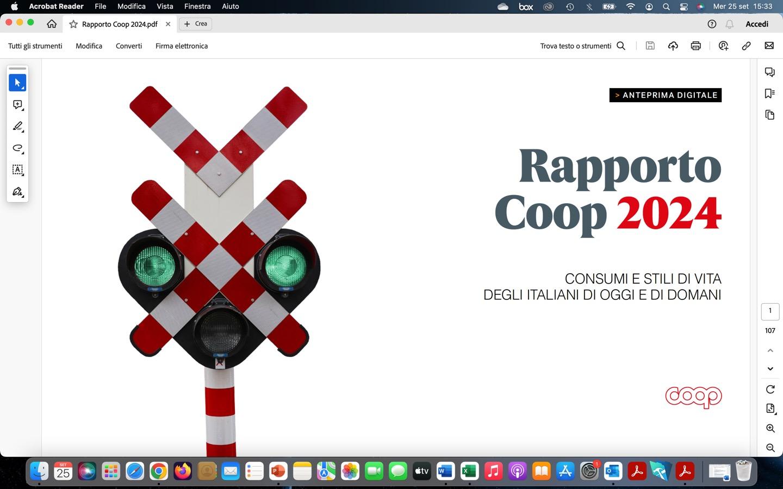
Task: Open the page display options
Action: [770, 409]
